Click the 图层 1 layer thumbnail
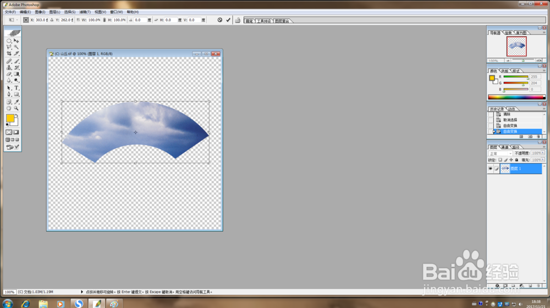 coord(505,169)
